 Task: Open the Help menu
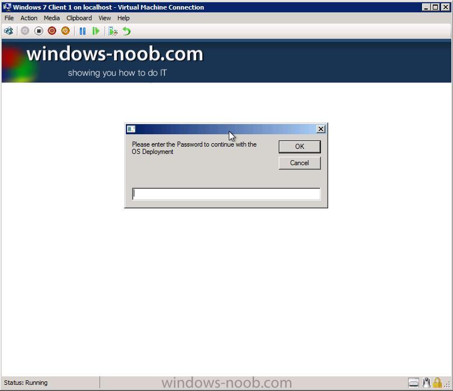(123, 18)
